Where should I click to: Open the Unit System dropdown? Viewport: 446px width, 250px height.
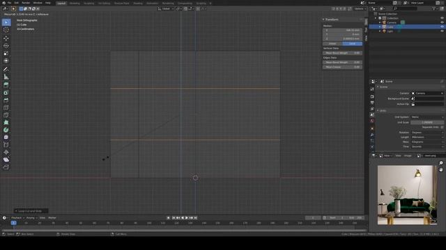click(x=427, y=117)
